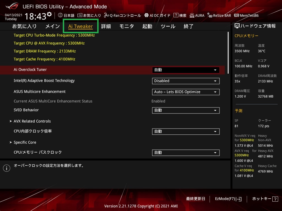
Task: Select the Ai Tweaker tab
Action: click(x=80, y=26)
